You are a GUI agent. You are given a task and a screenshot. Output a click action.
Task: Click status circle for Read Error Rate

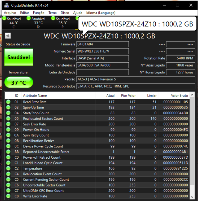[x=8, y=102]
